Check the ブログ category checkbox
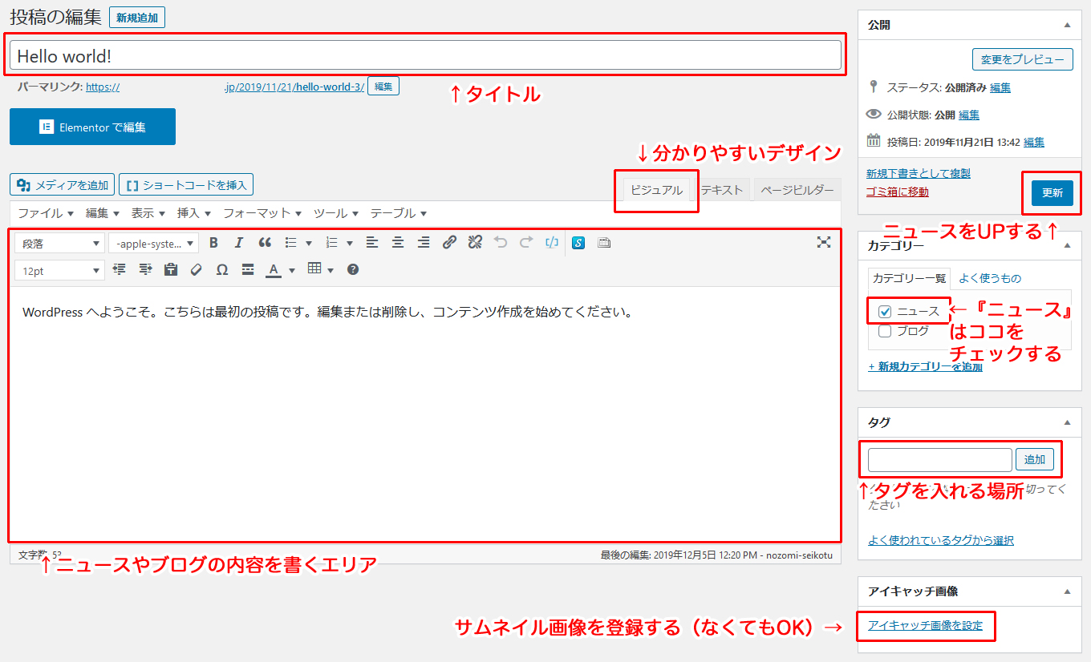1091x662 pixels. 885,331
